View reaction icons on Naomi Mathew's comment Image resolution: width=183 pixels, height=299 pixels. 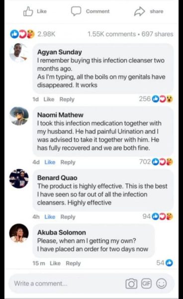click(163, 162)
